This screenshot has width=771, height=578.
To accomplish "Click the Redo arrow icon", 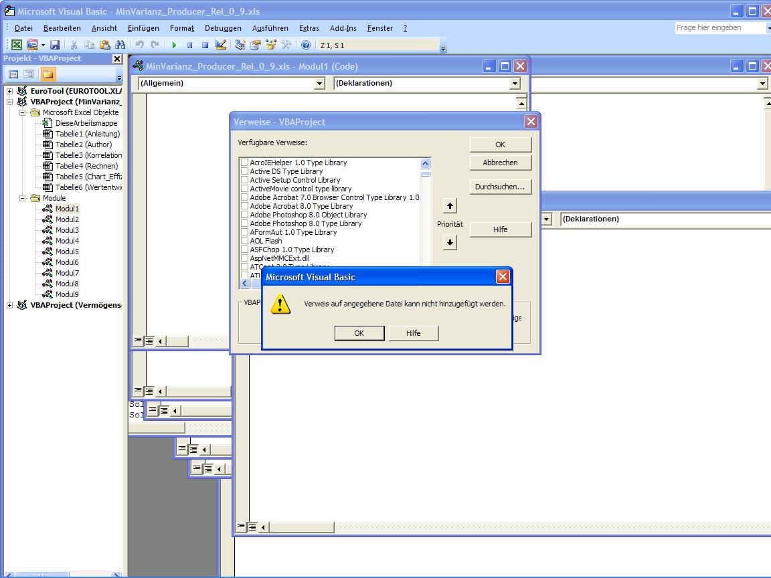I will 155,45.
